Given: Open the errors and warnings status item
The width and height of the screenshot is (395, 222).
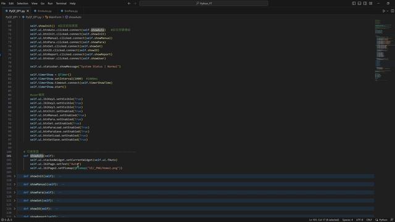Looking at the screenshot, I should pos(7,220).
